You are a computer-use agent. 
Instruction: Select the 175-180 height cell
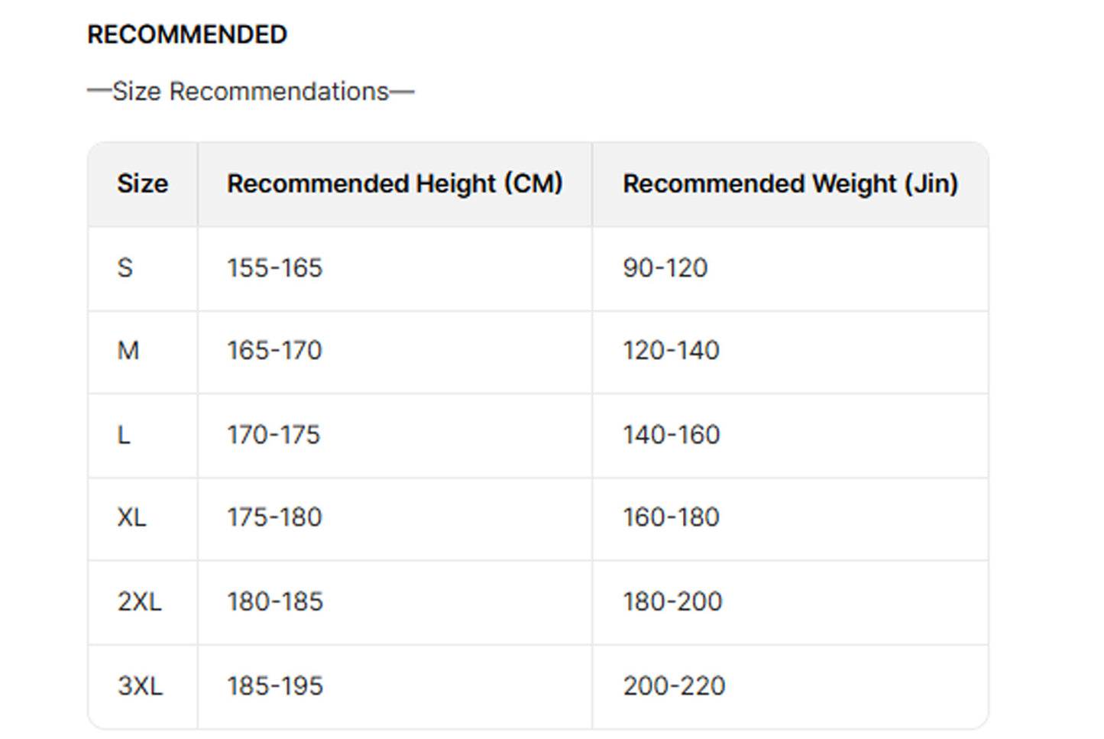tap(274, 517)
